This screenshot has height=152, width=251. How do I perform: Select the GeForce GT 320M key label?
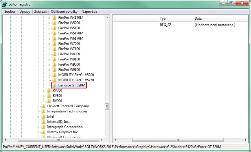[72, 85]
